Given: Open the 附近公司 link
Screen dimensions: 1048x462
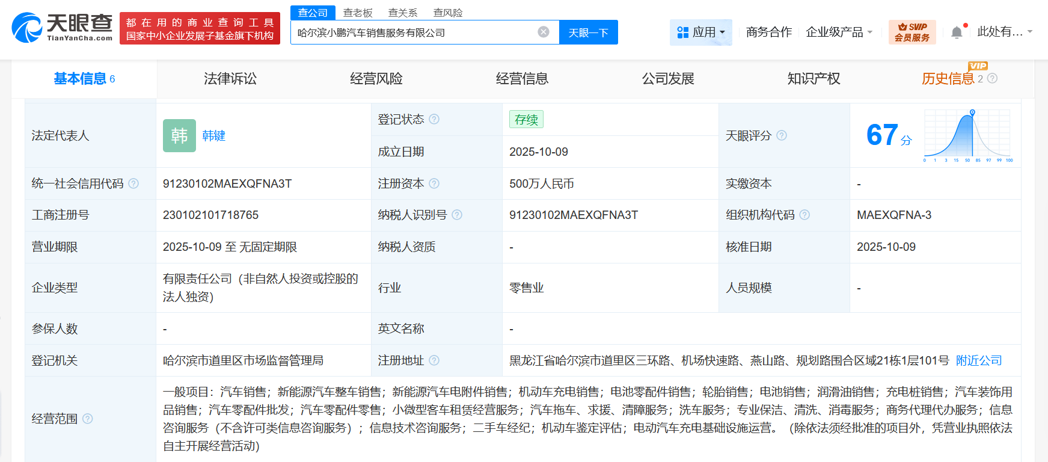Looking at the screenshot, I should (x=979, y=360).
